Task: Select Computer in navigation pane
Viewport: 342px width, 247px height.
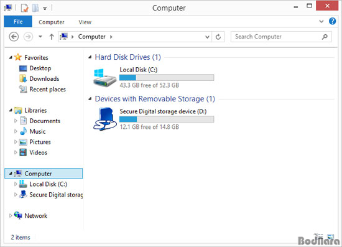Action: [38, 174]
